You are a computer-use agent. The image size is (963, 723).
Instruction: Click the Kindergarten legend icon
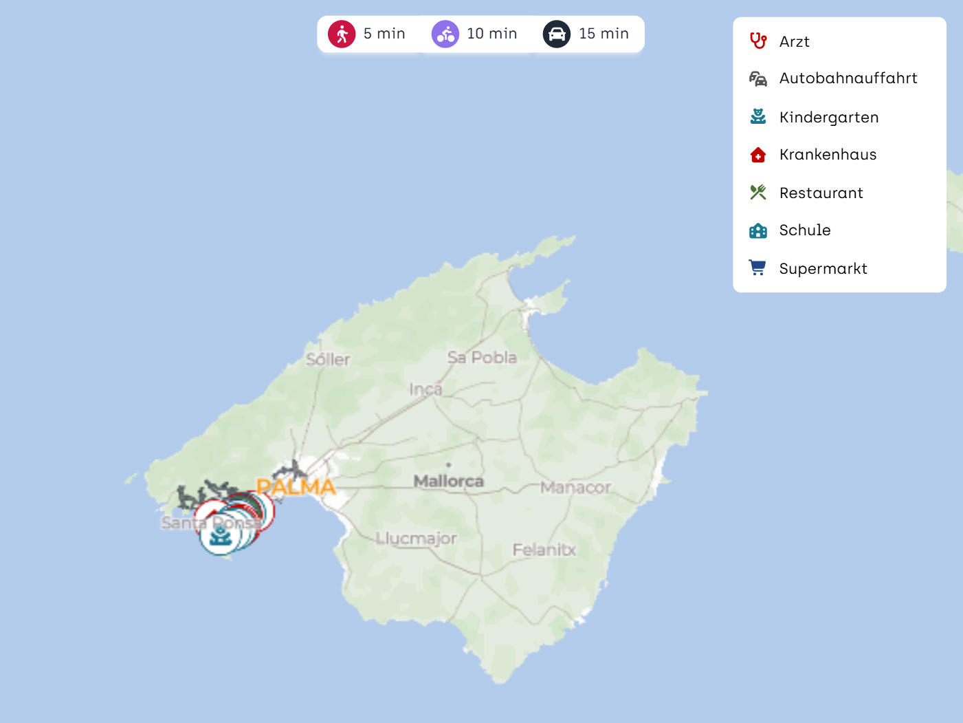click(x=757, y=117)
